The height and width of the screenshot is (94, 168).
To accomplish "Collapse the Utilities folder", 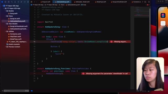I will (x=6, y=31).
